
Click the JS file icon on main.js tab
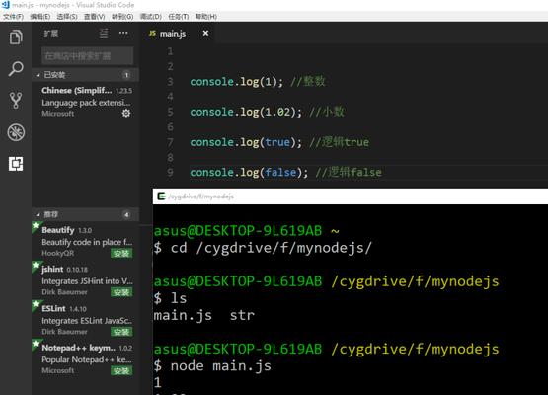tap(152, 34)
